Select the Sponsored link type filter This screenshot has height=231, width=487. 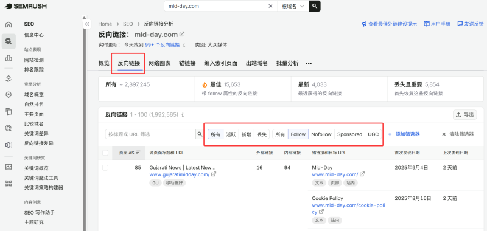coord(349,134)
